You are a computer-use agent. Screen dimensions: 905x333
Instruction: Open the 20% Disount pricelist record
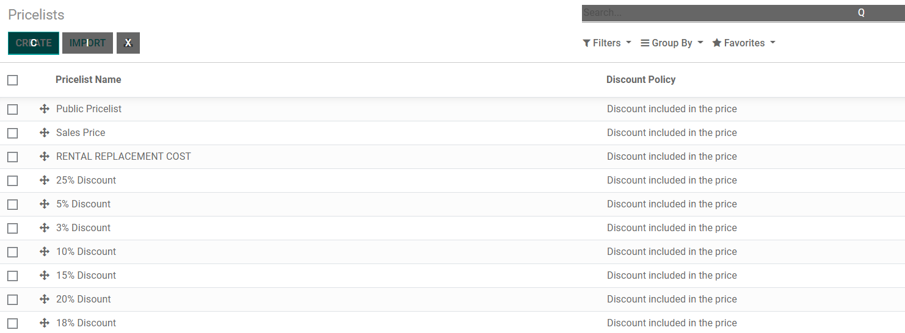[84, 299]
